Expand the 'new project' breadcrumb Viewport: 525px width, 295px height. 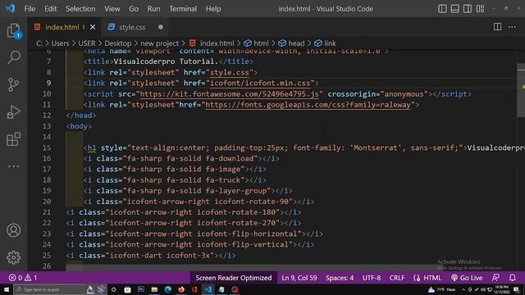click(x=159, y=43)
